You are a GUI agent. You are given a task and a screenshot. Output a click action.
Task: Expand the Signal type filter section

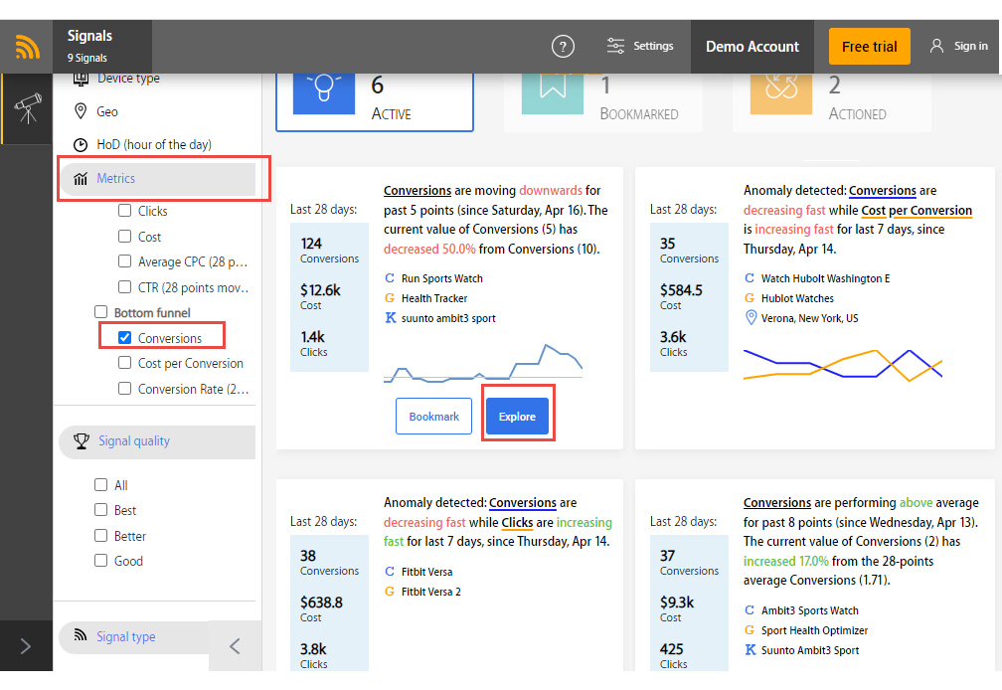pyautogui.click(x=134, y=637)
